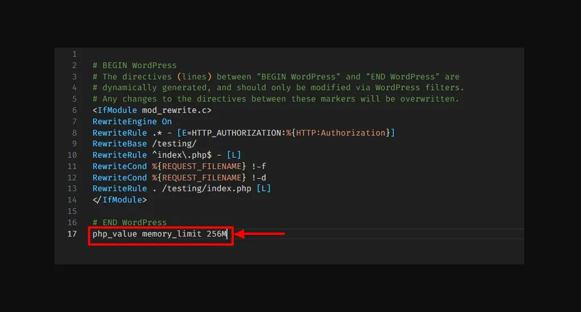Viewport: 581px width, 312px height.
Task: Click line number 15 in the gutter
Action: tap(72, 211)
